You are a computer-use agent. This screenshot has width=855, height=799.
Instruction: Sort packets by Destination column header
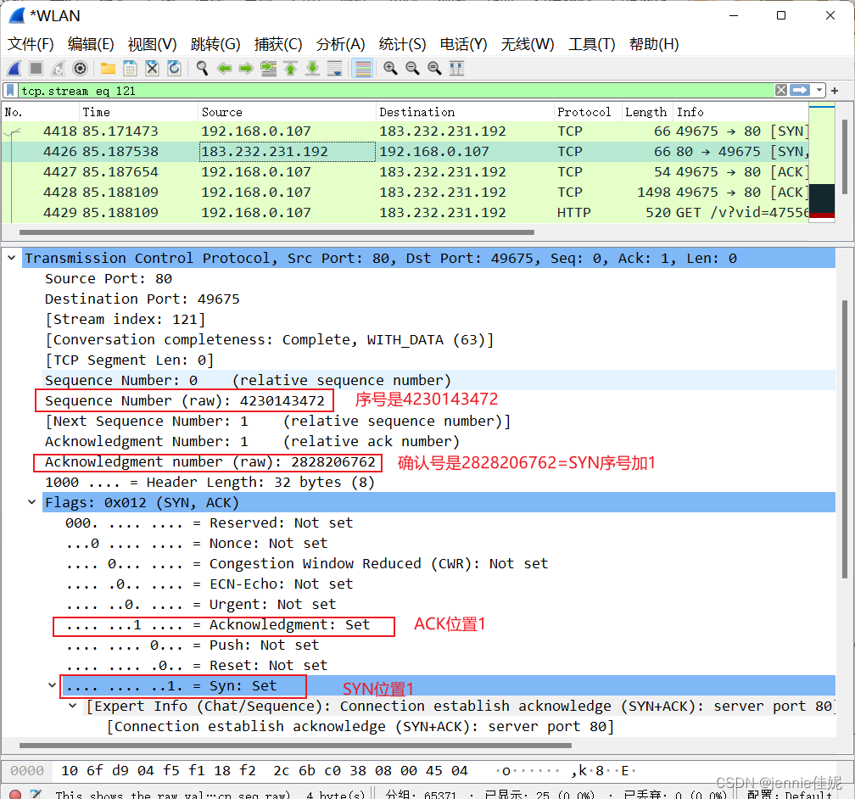point(465,112)
